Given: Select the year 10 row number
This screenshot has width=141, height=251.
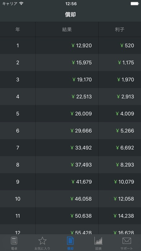Looking at the screenshot, I should point(18,199).
